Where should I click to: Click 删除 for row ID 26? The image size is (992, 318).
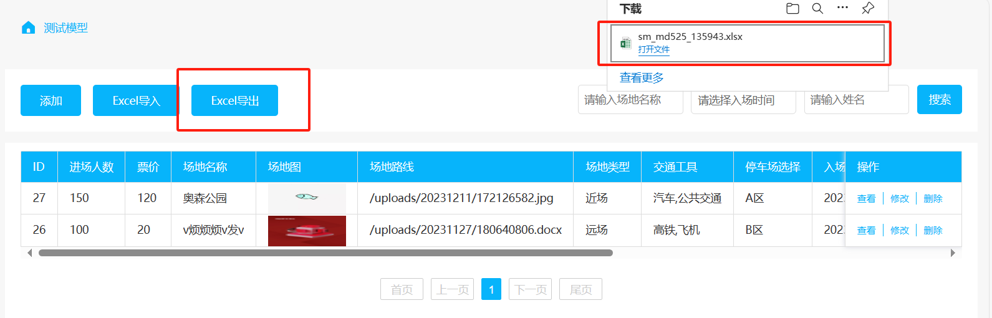point(933,231)
